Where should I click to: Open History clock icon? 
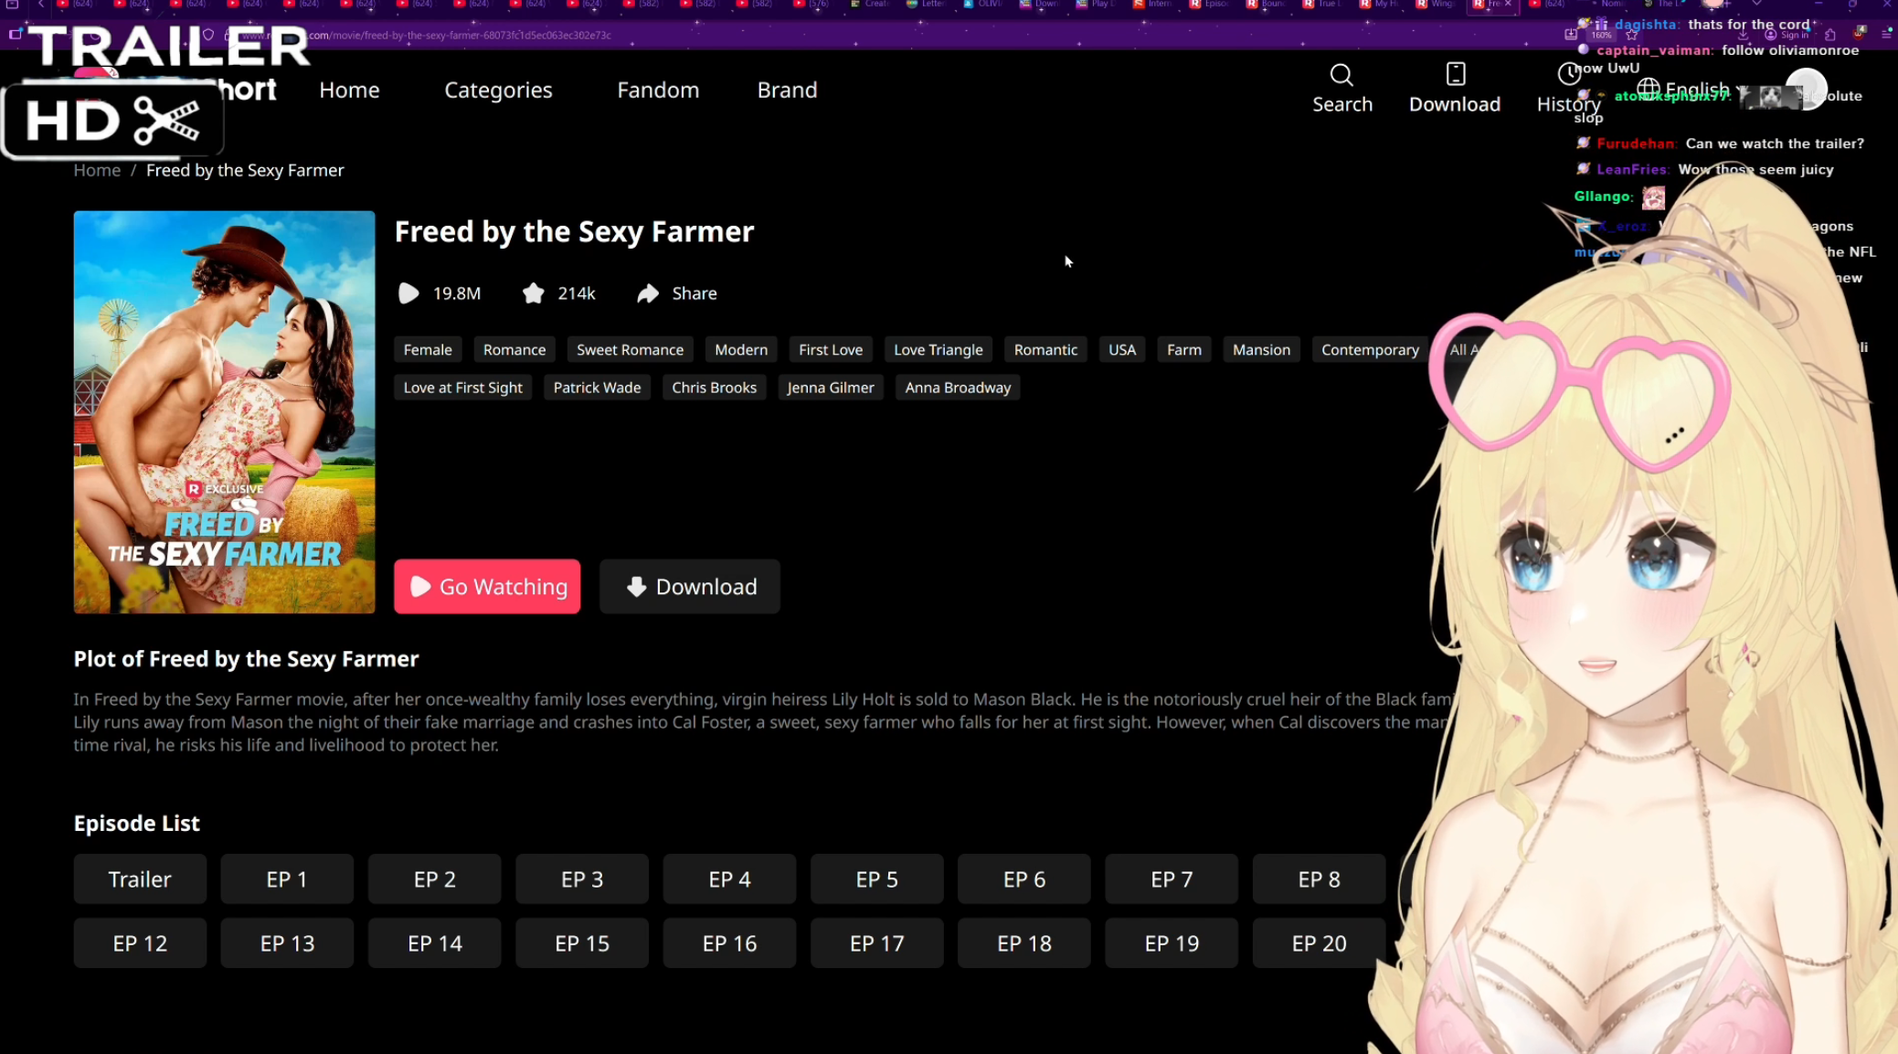[x=1568, y=75]
